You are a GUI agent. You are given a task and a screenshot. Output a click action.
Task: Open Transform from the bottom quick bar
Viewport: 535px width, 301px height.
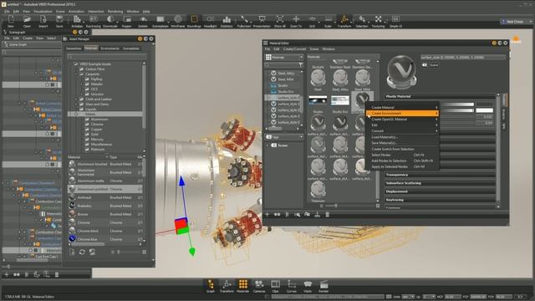point(227,286)
